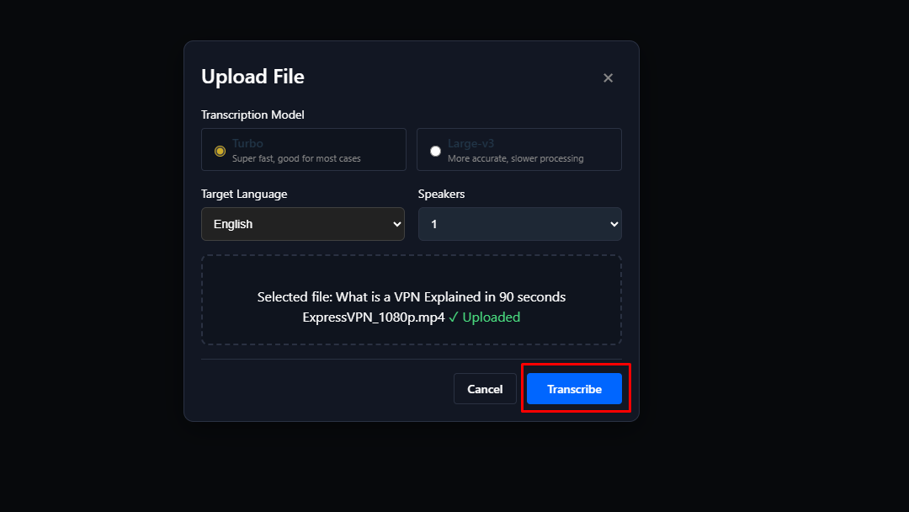Image resolution: width=909 pixels, height=512 pixels.
Task: Click "More accurate, slower processing" description
Action: point(515,158)
